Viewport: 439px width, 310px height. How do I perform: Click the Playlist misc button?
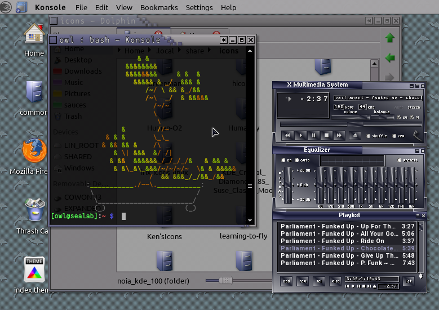click(x=335, y=281)
